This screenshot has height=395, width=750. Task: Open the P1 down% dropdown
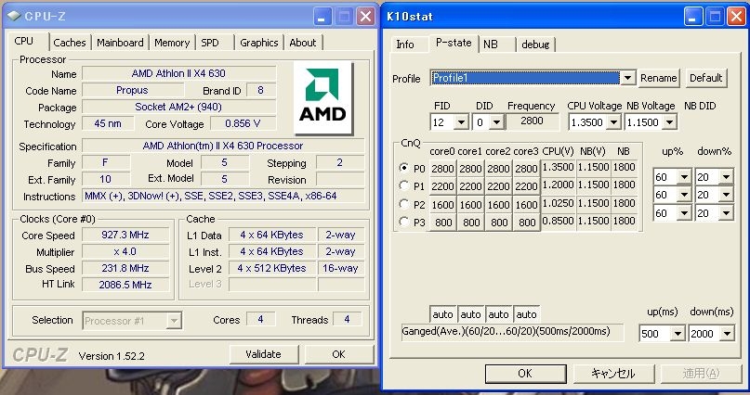[726, 195]
